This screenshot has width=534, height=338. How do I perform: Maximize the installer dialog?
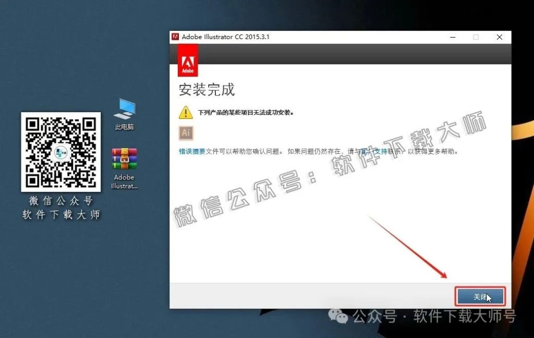coord(476,37)
